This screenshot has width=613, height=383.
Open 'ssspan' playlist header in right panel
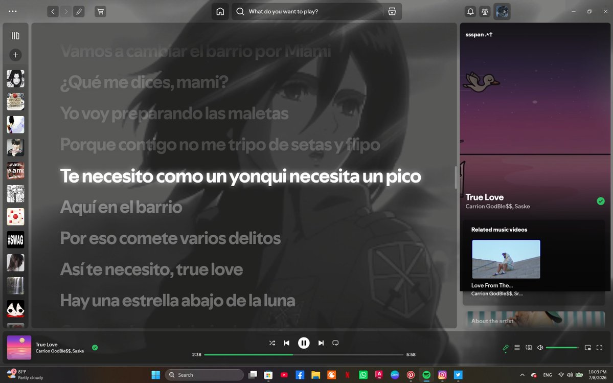click(x=479, y=34)
